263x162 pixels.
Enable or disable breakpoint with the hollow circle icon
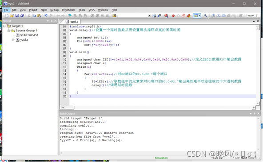click(178, 16)
